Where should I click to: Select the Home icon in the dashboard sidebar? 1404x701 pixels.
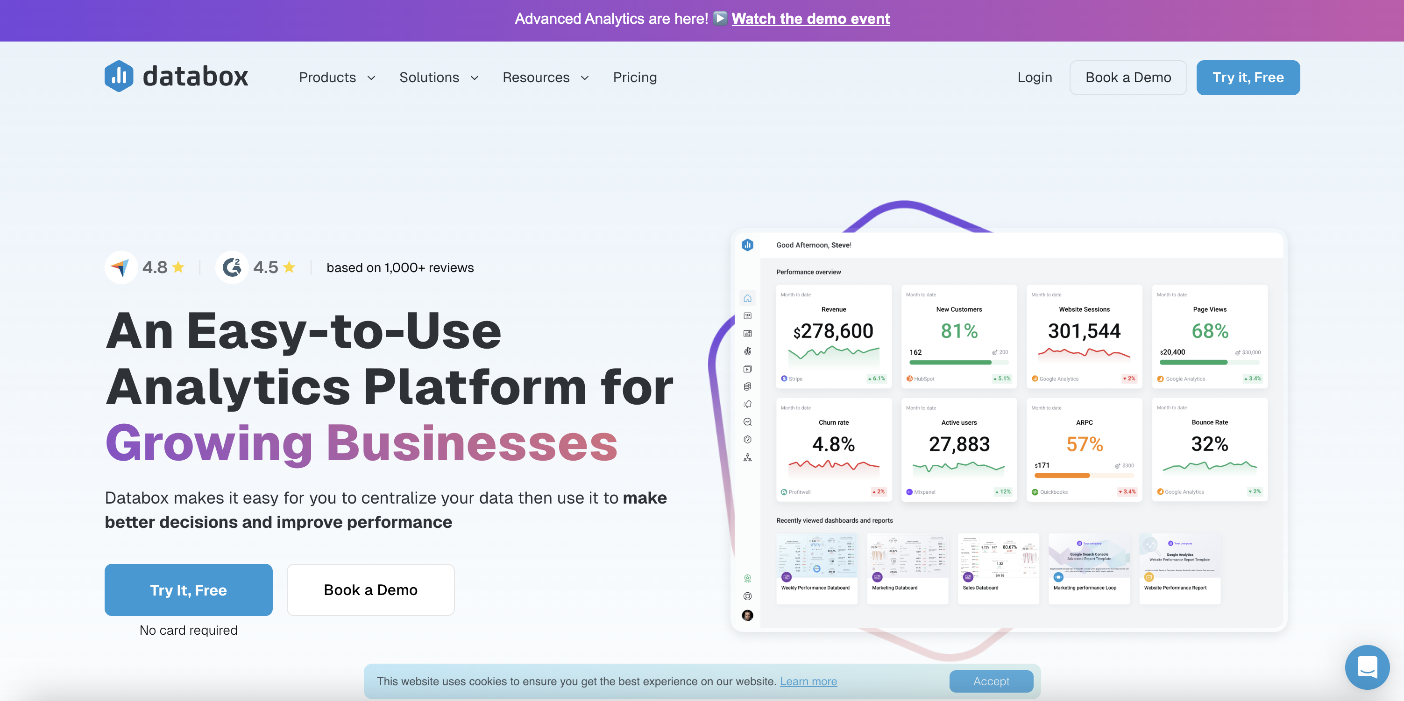747,299
